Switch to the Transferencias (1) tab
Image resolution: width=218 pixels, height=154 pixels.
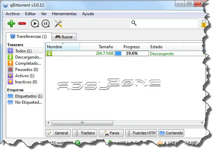point(29,37)
